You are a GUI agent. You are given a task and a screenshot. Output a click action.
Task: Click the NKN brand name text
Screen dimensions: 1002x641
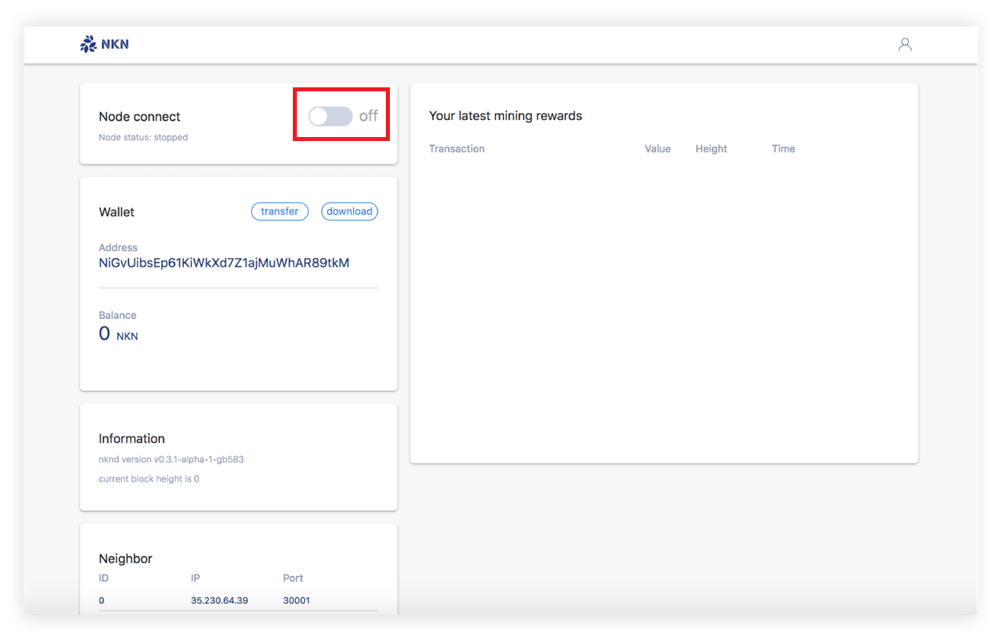[x=115, y=45]
